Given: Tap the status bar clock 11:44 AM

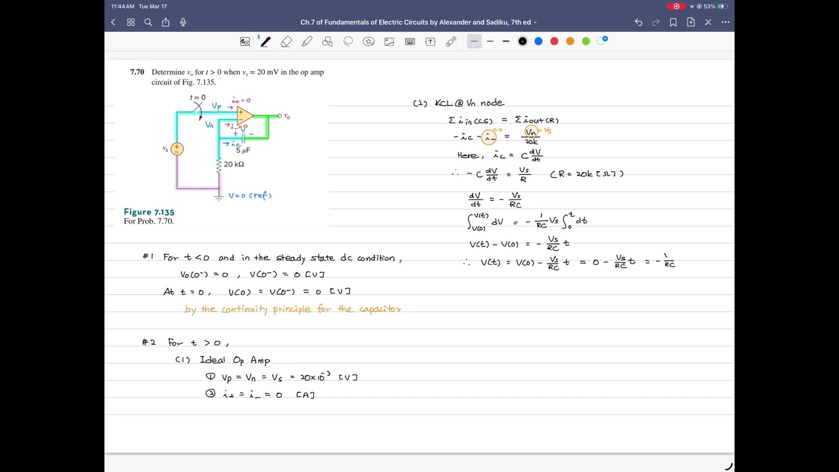Looking at the screenshot, I should point(123,6).
